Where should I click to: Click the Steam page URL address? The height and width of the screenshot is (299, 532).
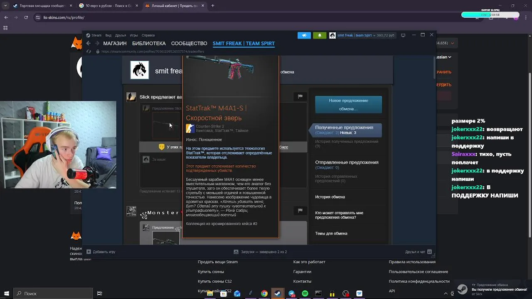(153, 51)
